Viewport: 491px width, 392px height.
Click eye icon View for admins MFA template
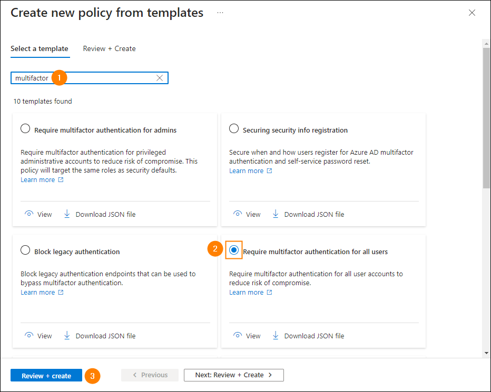(x=29, y=214)
